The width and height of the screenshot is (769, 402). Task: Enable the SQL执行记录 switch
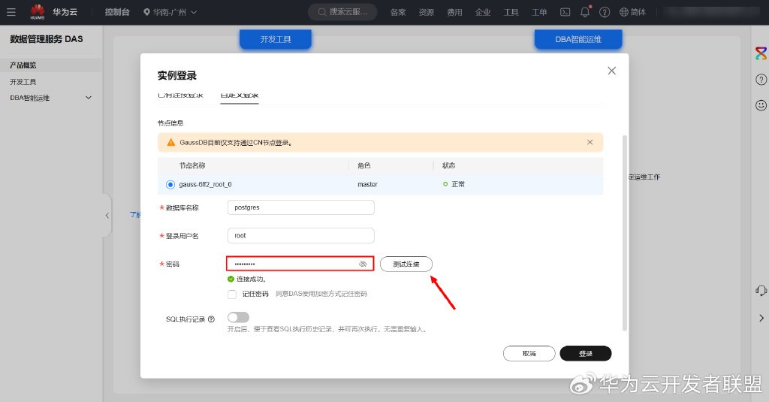point(238,318)
